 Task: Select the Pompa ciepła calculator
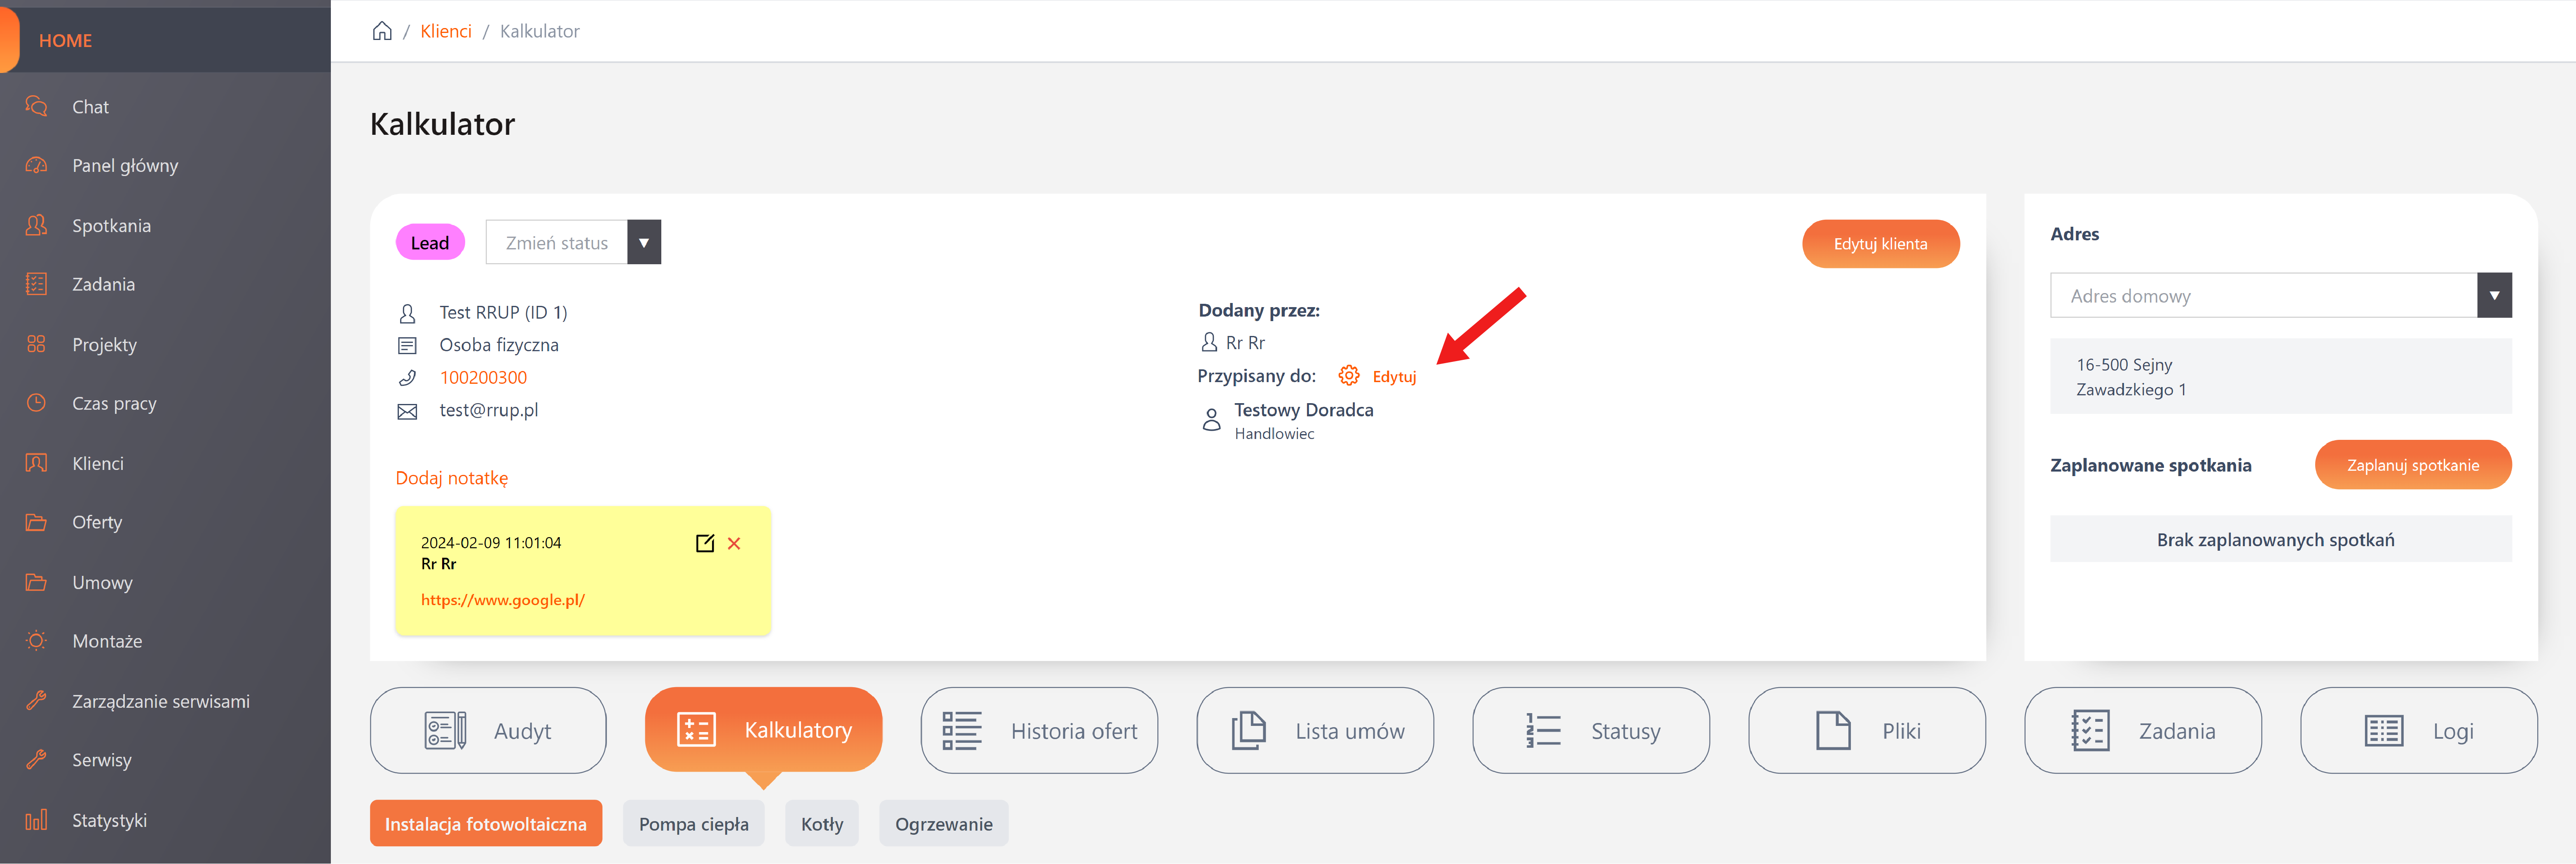click(693, 824)
